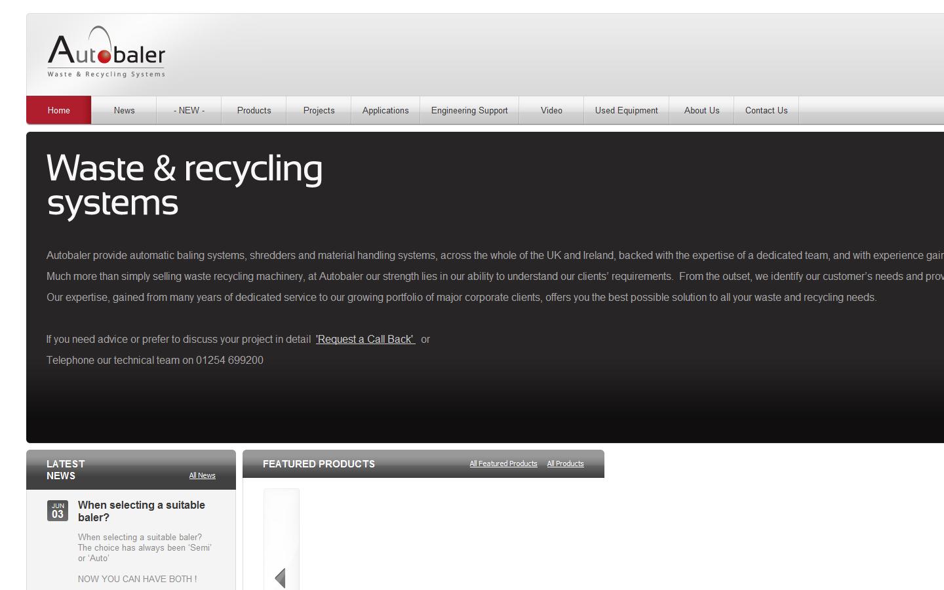
Task: Open the All News link
Action: point(202,475)
